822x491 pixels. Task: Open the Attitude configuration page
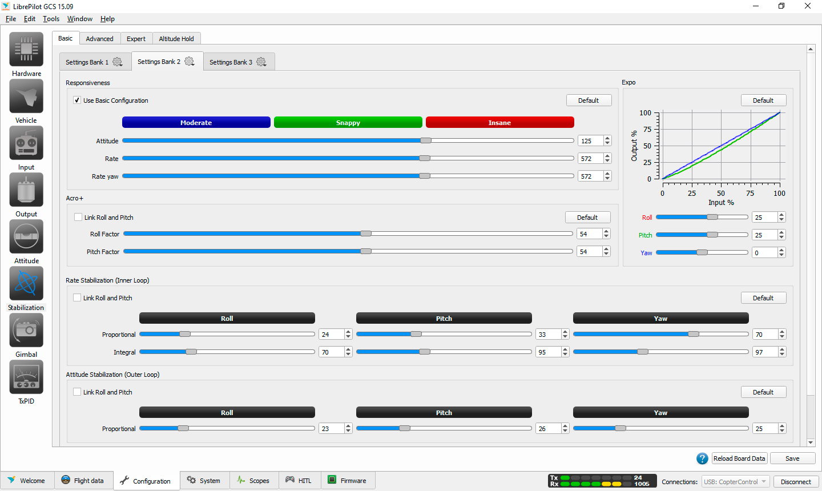tap(26, 242)
